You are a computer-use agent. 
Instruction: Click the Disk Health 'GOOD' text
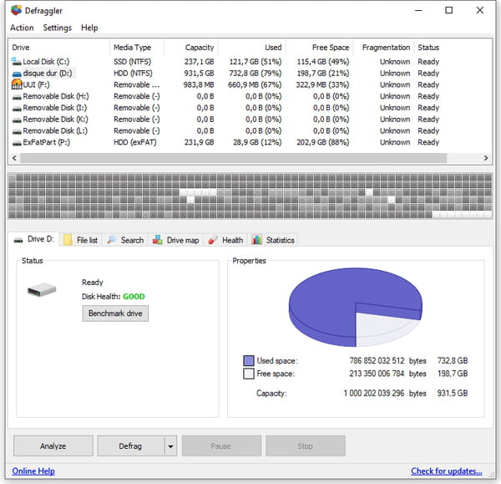pos(134,297)
